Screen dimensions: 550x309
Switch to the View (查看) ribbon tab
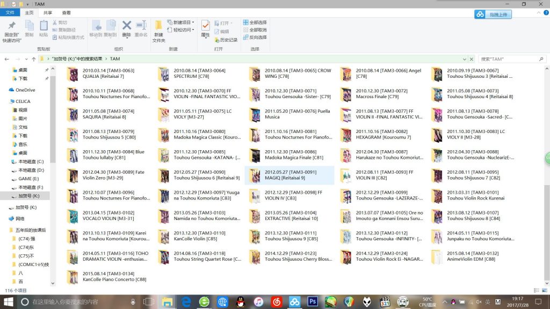point(66,13)
